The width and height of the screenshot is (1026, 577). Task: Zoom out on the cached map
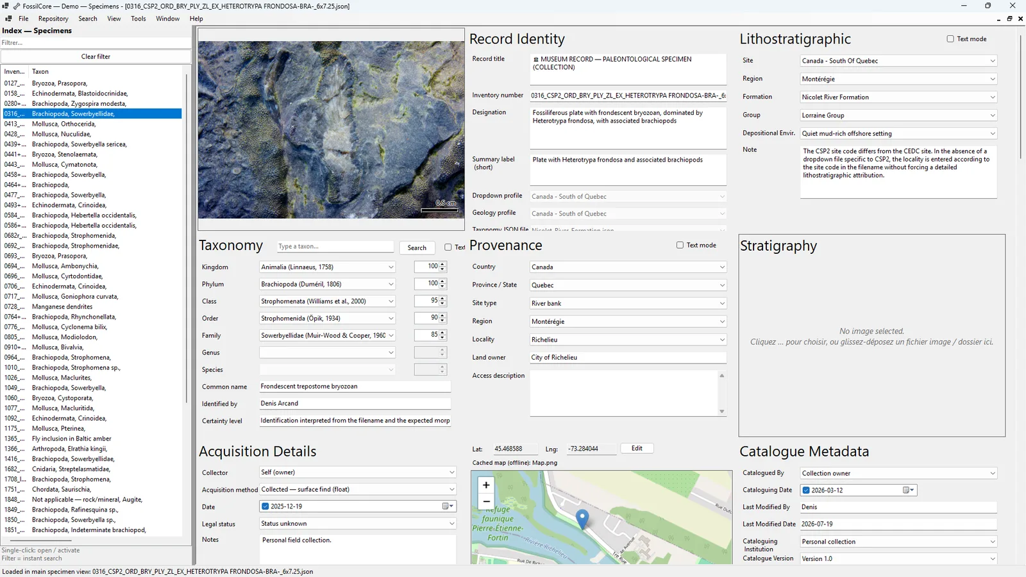(486, 501)
